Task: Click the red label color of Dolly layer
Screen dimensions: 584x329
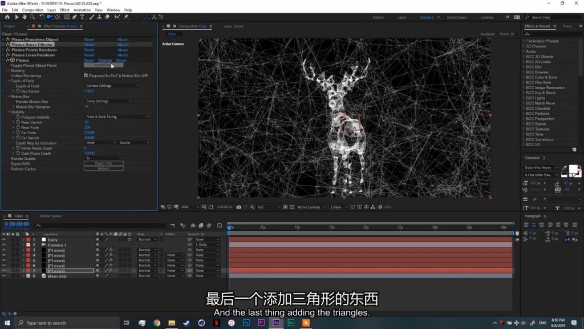Action: [28, 240]
